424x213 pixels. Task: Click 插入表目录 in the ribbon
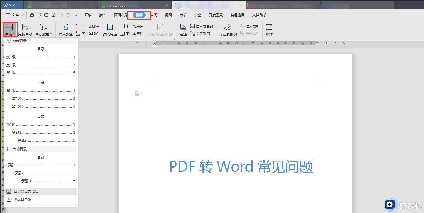pos(202,26)
